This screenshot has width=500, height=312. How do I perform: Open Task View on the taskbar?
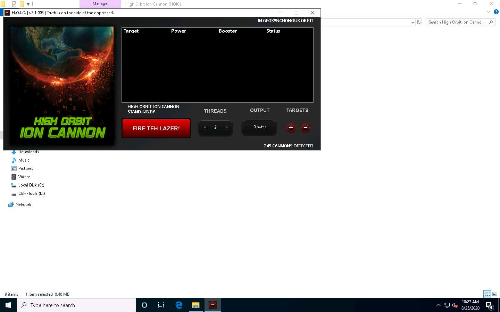click(x=161, y=305)
